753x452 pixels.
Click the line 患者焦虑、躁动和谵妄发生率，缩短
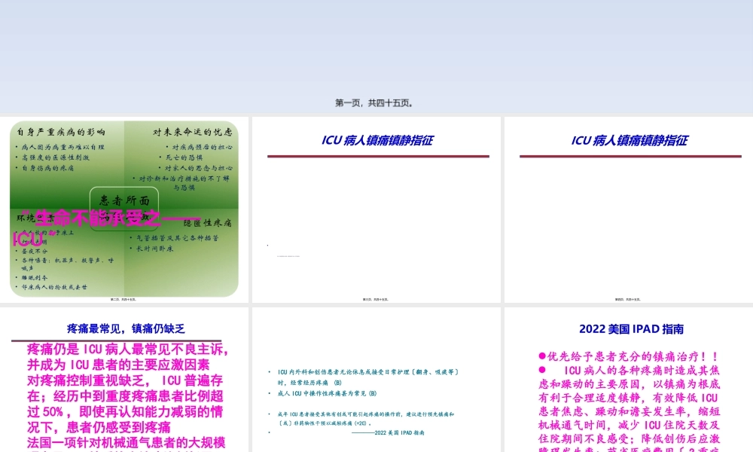(x=629, y=411)
